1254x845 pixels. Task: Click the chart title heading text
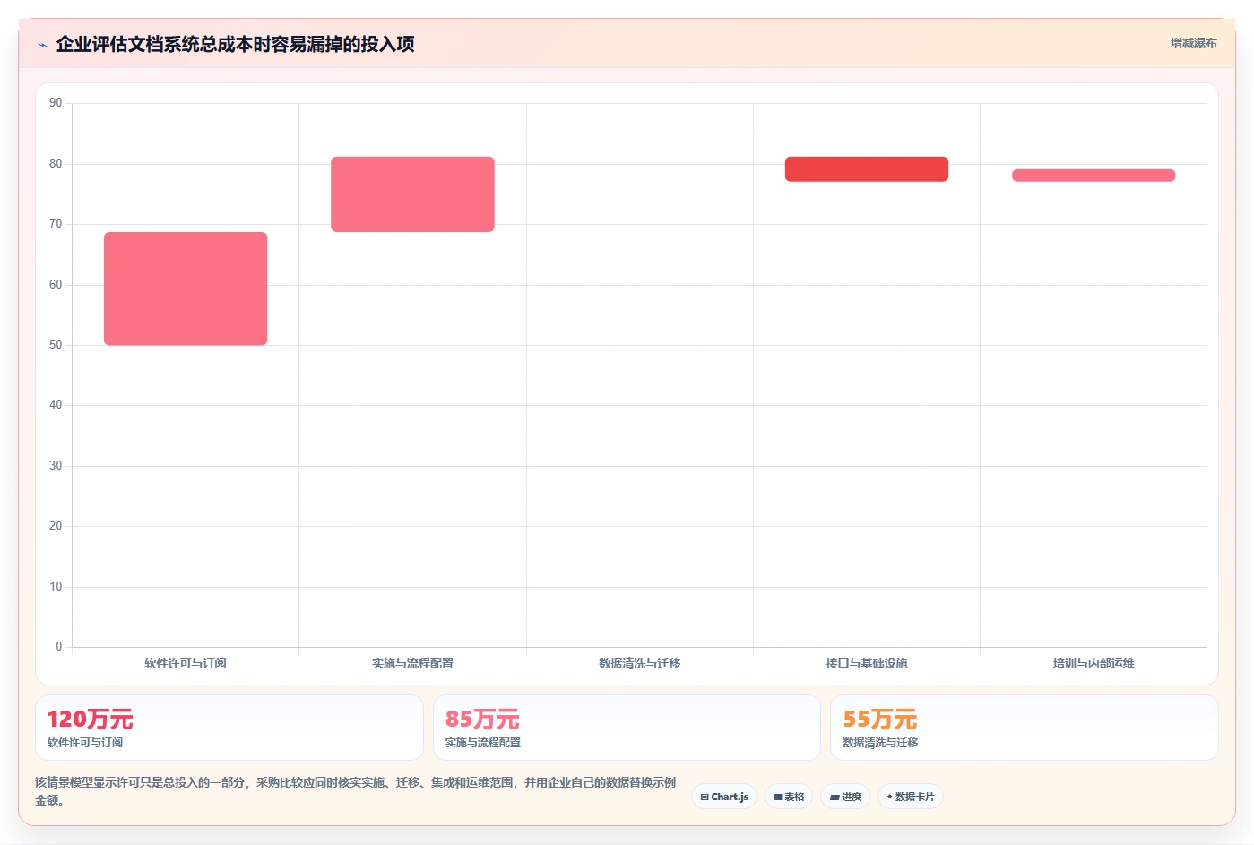235,44
